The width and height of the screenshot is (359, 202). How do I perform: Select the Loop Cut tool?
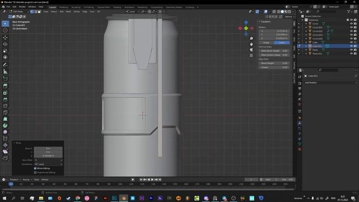point(5,106)
